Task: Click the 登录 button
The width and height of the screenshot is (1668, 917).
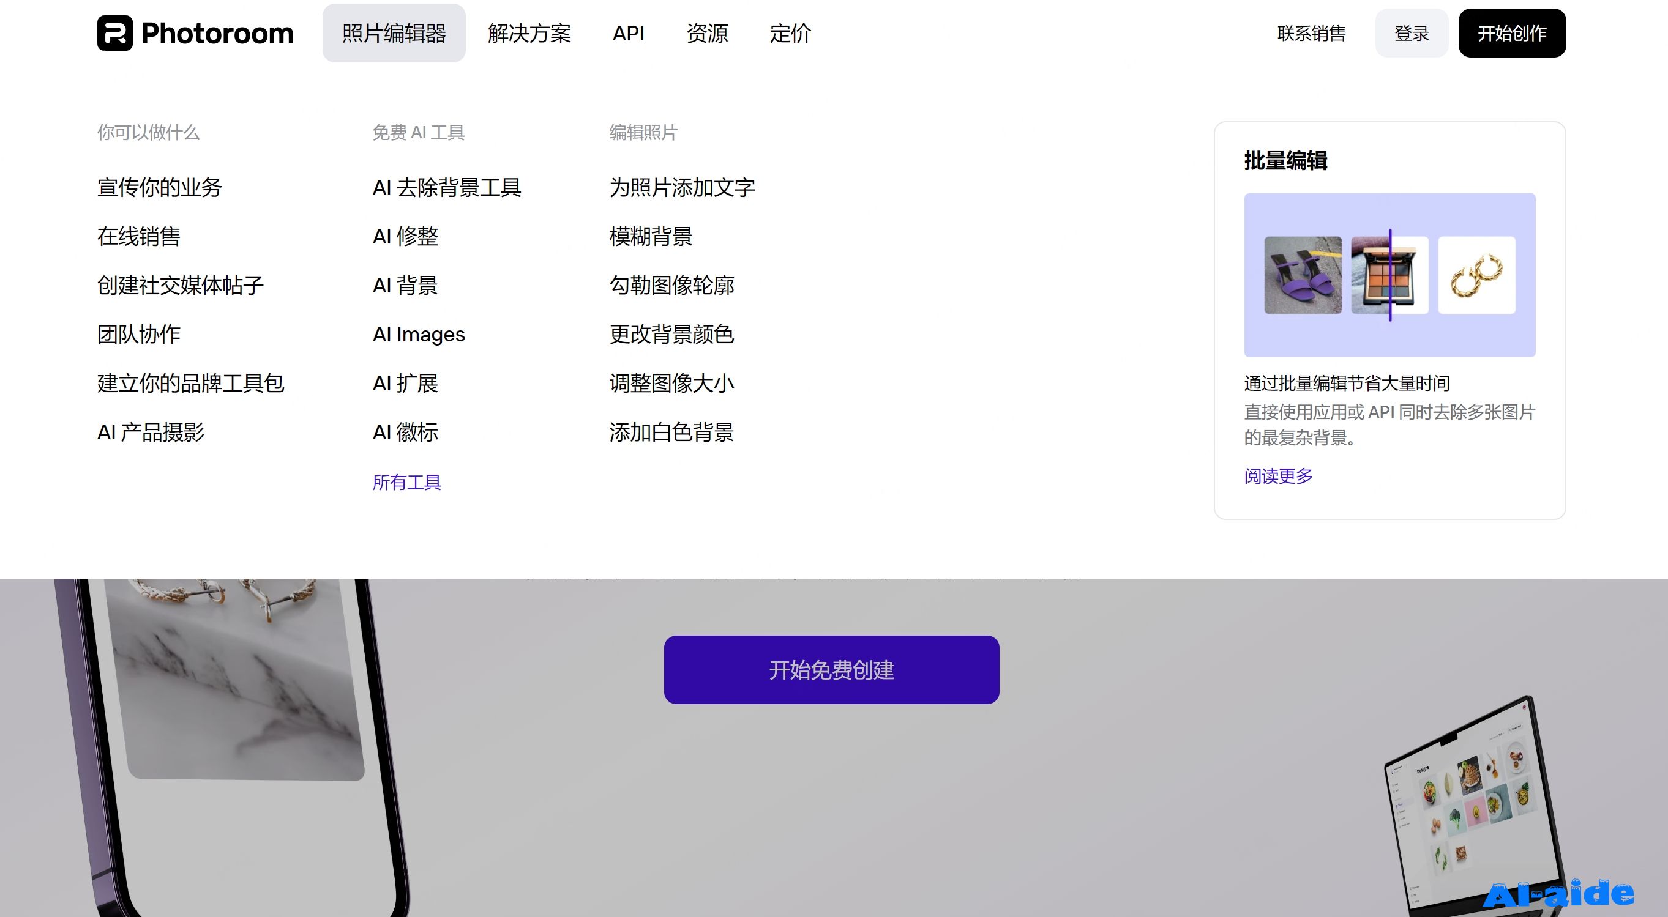Action: pyautogui.click(x=1412, y=33)
